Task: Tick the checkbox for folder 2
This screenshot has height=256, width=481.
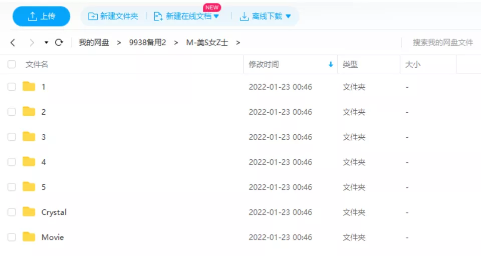Action: (12, 112)
